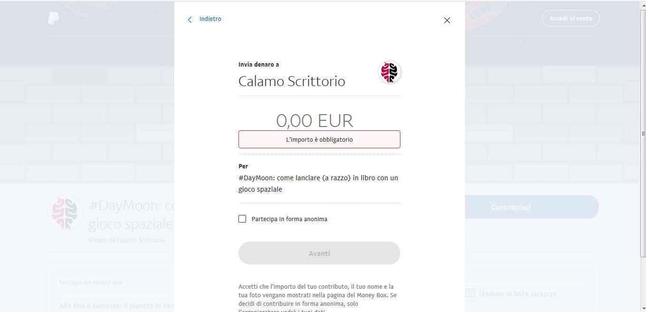Viewport: 646px width, 312px height.
Task: Click the calendar icon beside end date
Action: [470, 293]
